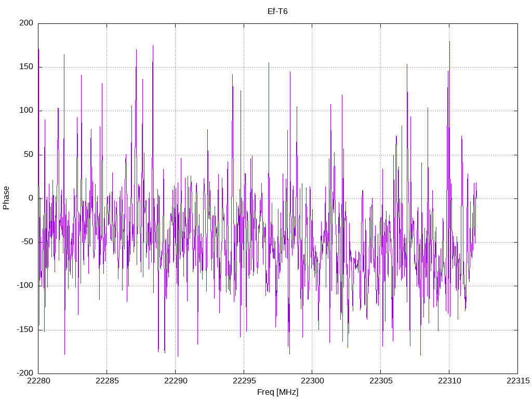Click the 150 y-axis tick label
Image resolution: width=532 pixels, height=399 pixels.
point(26,67)
